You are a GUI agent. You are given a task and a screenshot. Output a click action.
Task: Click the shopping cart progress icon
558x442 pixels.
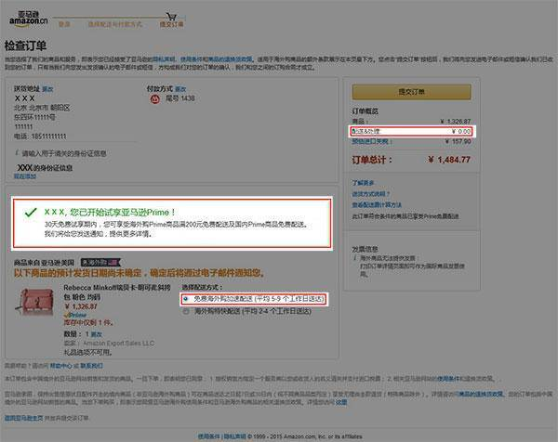pos(171,17)
